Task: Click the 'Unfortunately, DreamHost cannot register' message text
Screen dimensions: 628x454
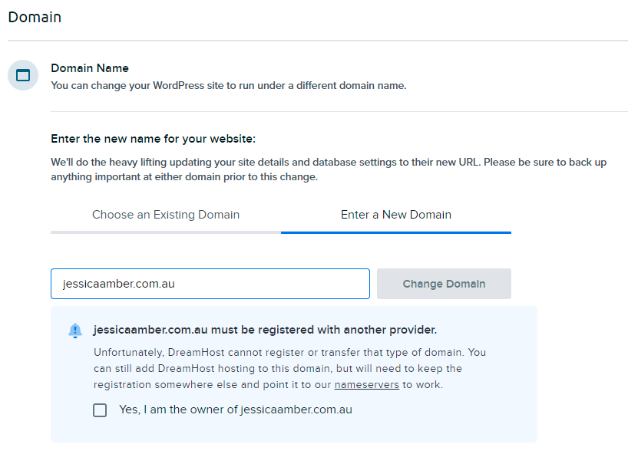Action: [289, 368]
